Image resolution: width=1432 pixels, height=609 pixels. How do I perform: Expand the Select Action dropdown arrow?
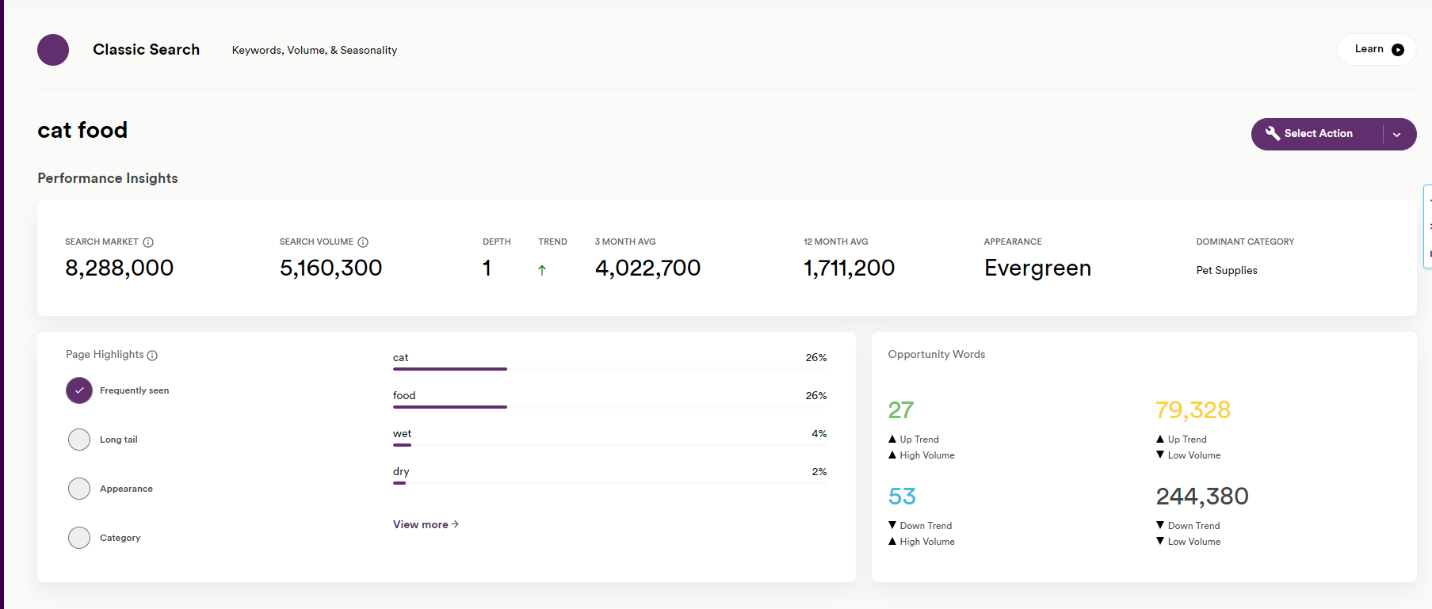(x=1397, y=135)
